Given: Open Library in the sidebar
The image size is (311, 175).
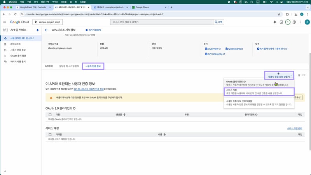Looking at the screenshot, I should pos(21,44).
